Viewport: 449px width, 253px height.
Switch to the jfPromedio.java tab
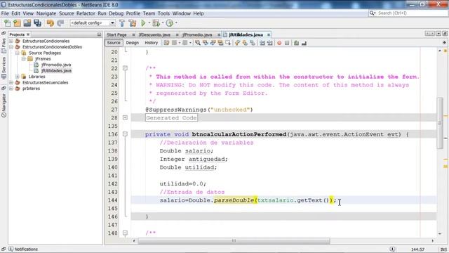click(197, 34)
